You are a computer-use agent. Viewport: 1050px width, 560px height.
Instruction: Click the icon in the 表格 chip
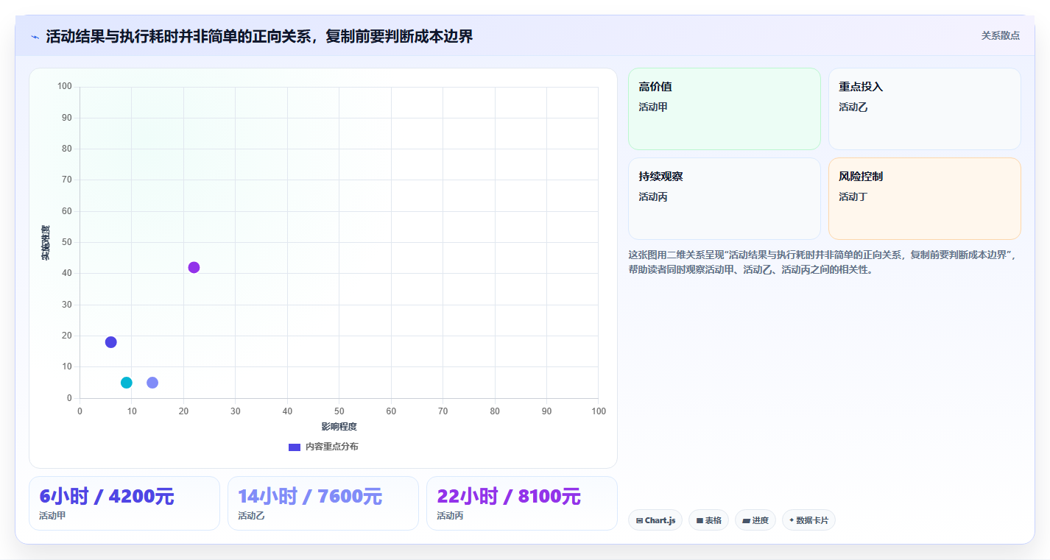coord(700,520)
